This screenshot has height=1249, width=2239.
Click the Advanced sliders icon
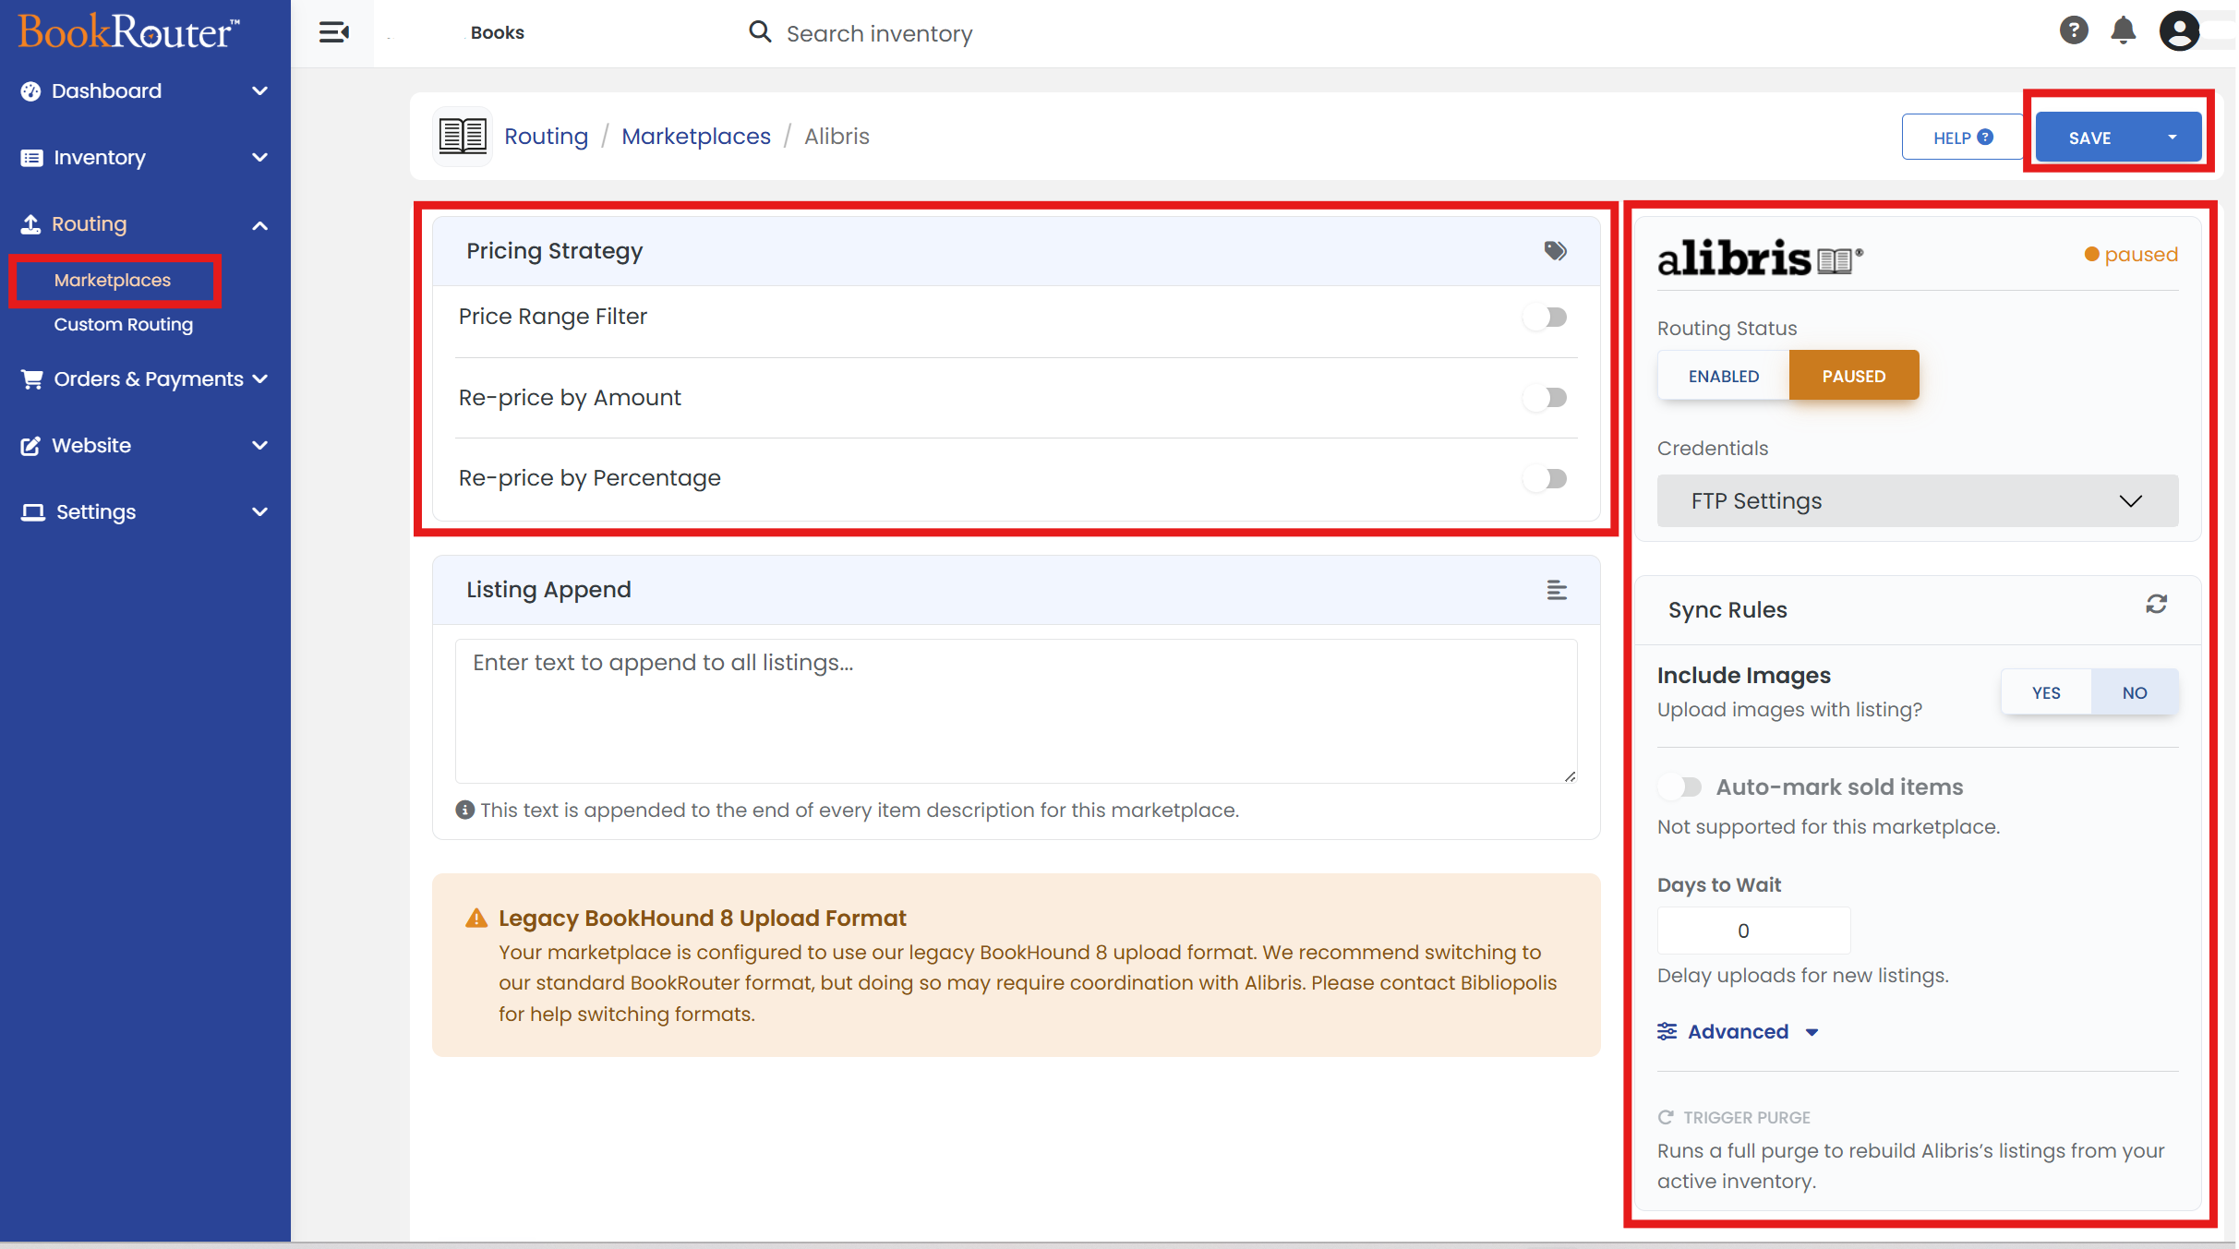(1667, 1031)
